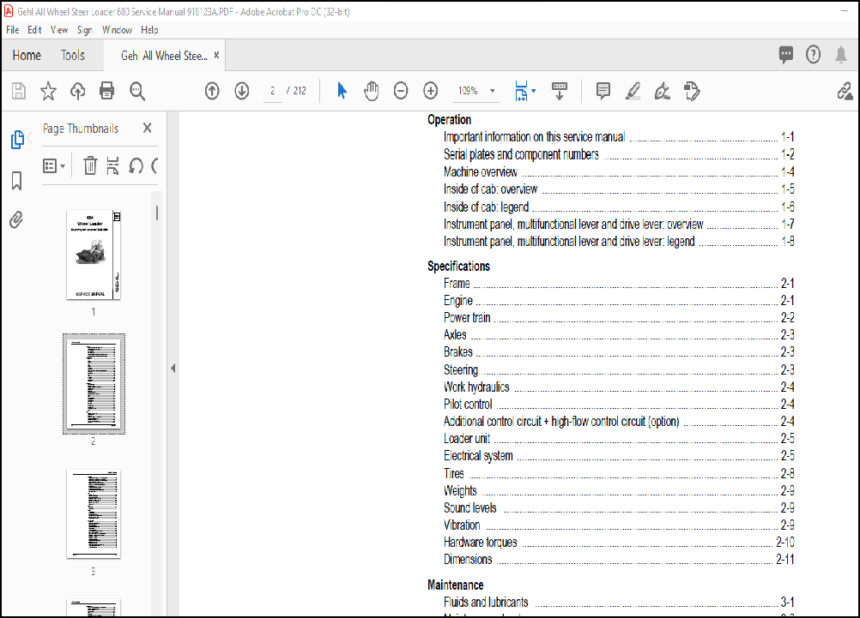Switch to the Tools tab
Screen dimensions: 860x618
[73, 56]
